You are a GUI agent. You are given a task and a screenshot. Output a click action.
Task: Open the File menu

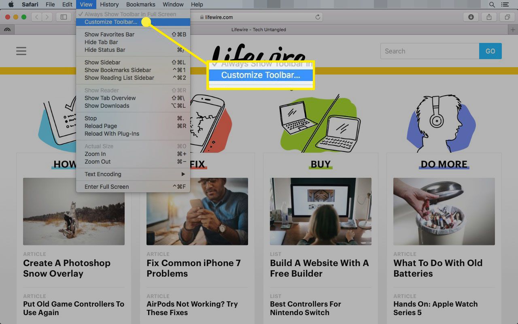(50, 4)
